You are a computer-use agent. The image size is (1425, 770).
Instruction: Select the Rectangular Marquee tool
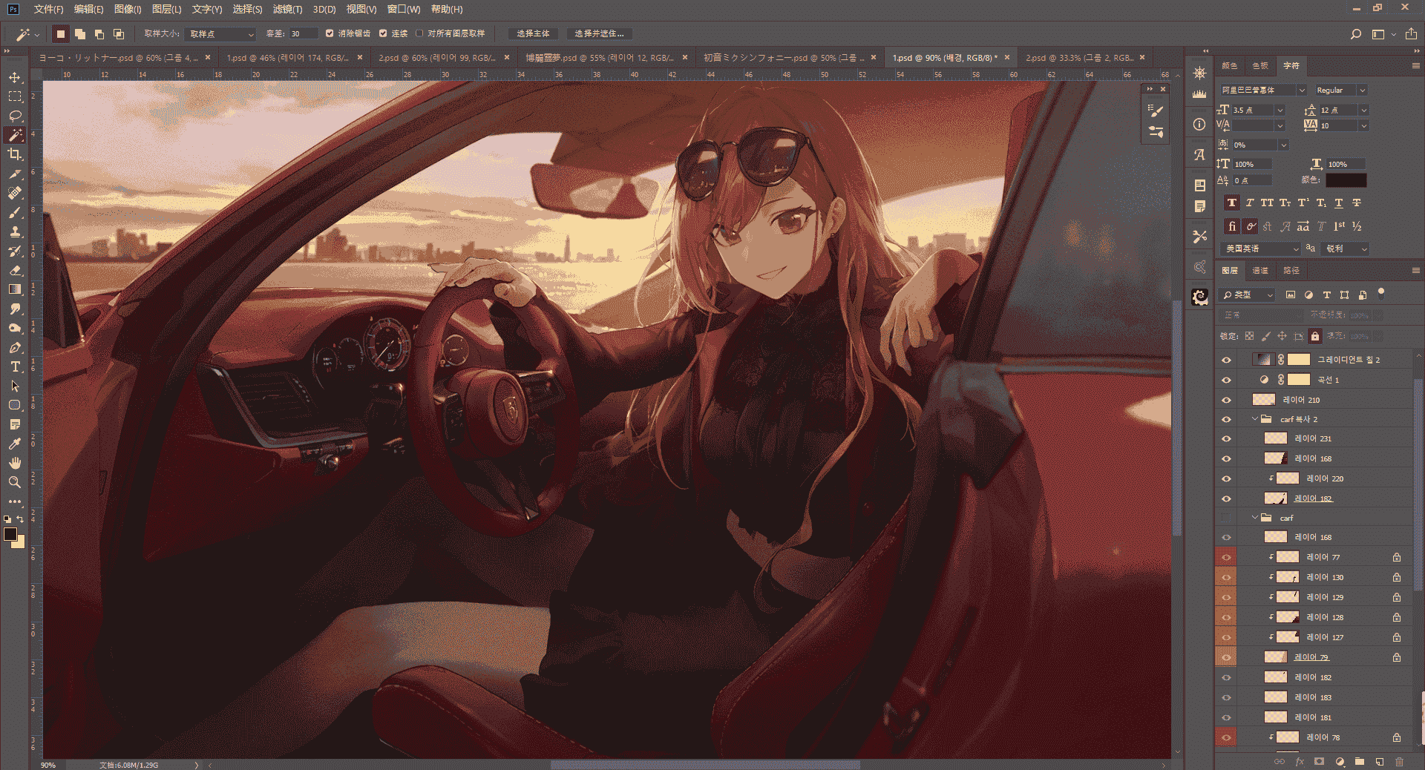tap(15, 96)
